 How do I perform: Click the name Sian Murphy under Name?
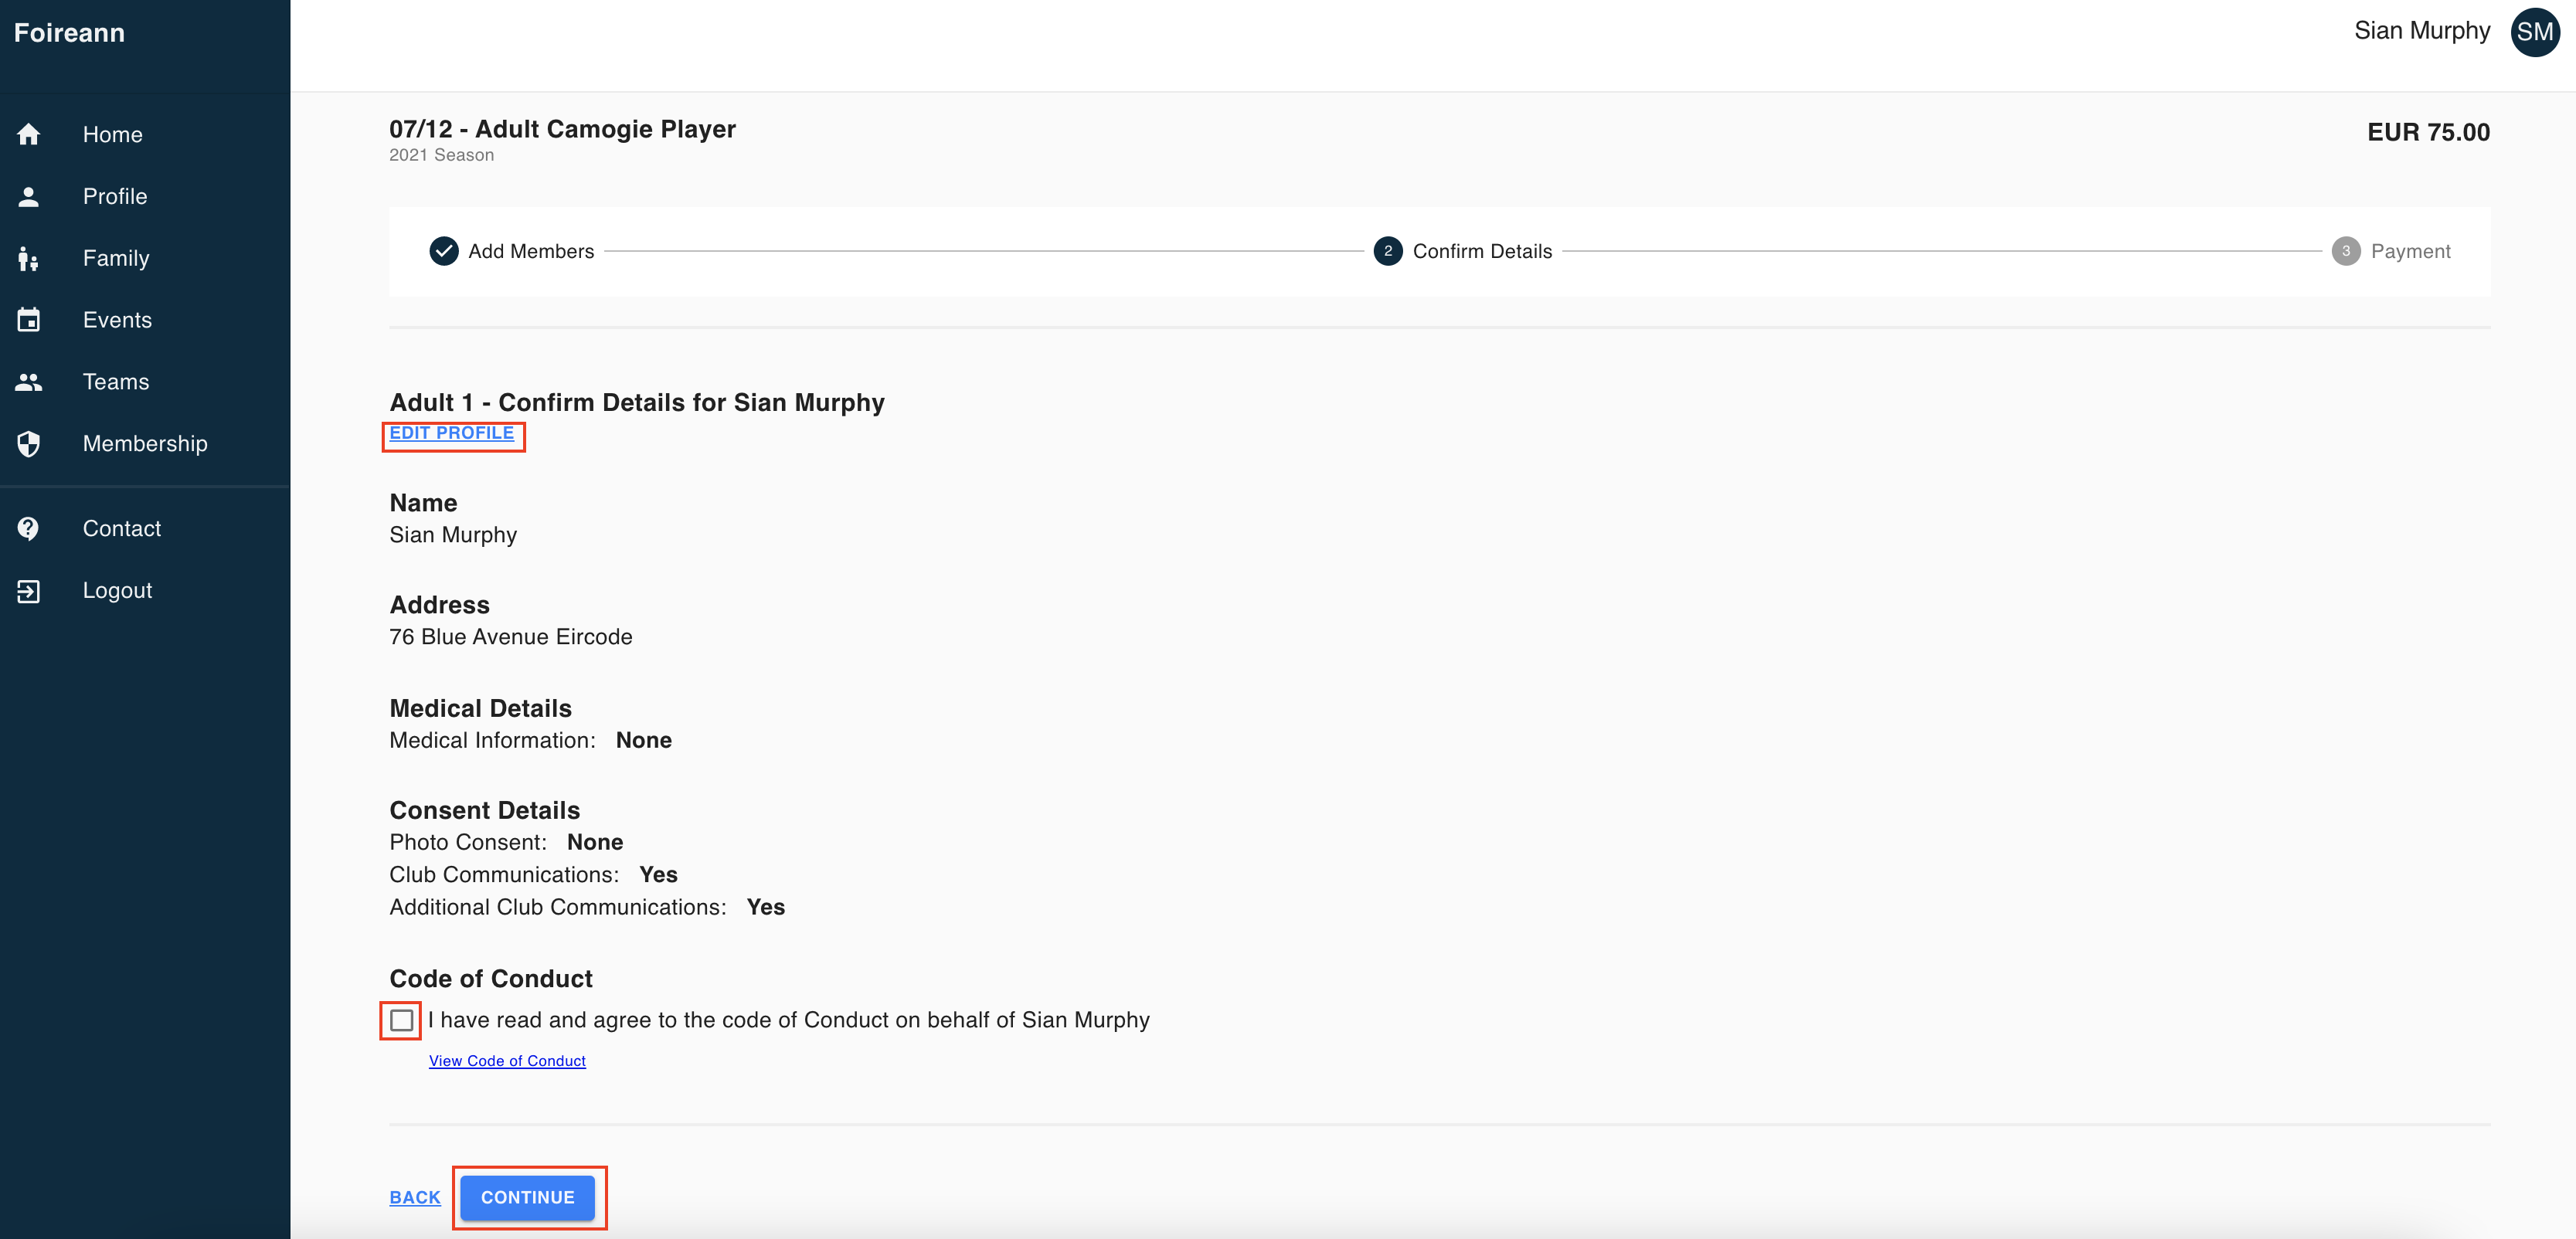pyautogui.click(x=453, y=535)
